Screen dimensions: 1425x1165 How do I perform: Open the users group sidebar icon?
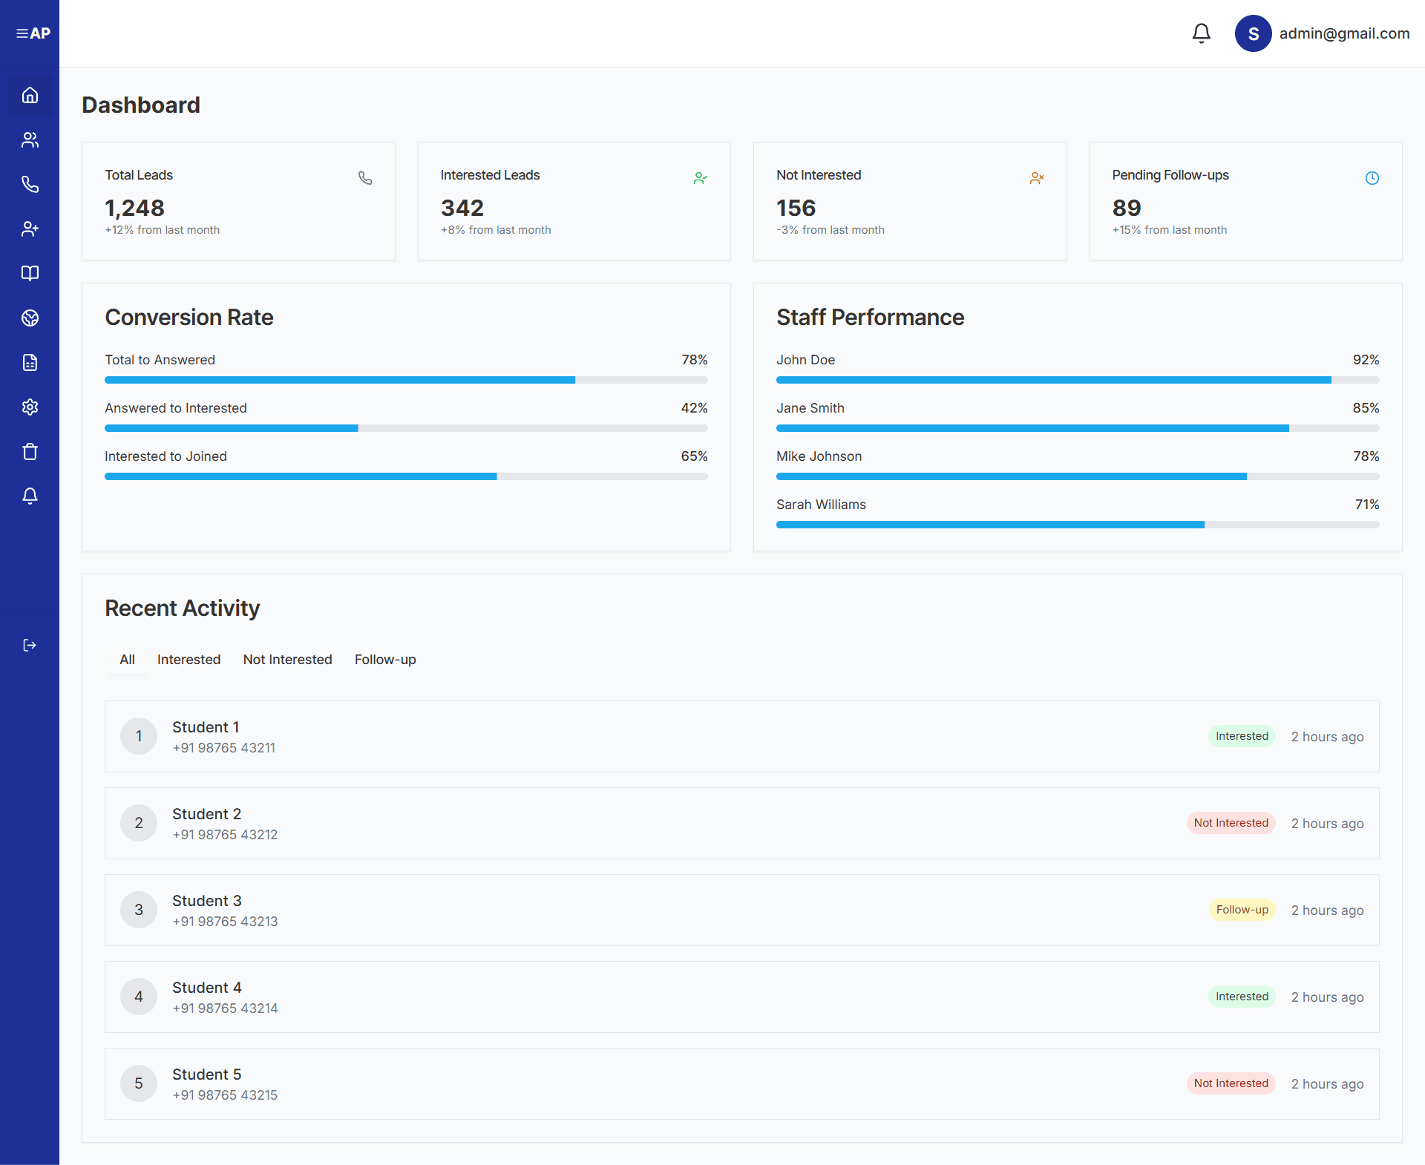point(30,140)
